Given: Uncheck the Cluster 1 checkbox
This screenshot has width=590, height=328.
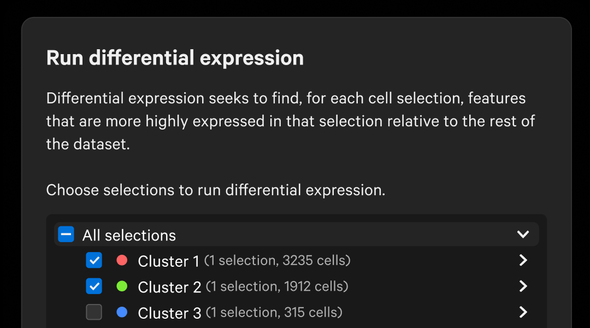Looking at the screenshot, I should [94, 261].
